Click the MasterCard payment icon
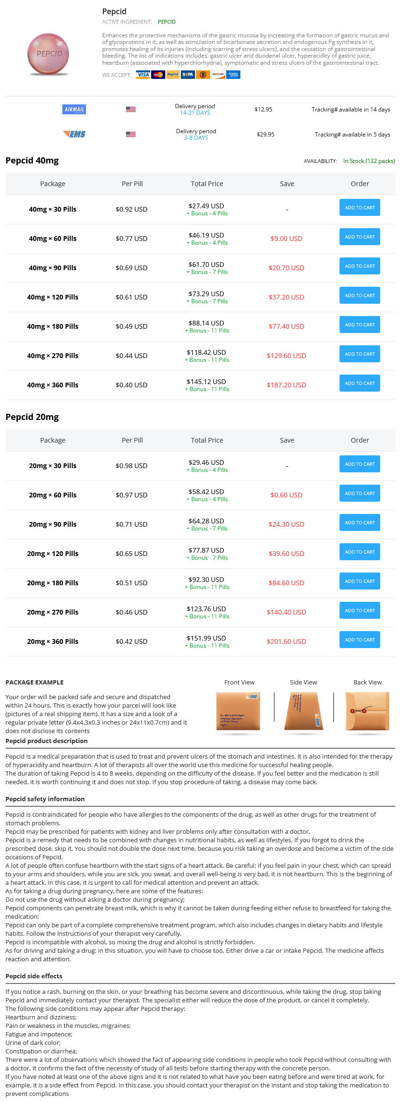This screenshot has width=400, height=1103. 158,75
